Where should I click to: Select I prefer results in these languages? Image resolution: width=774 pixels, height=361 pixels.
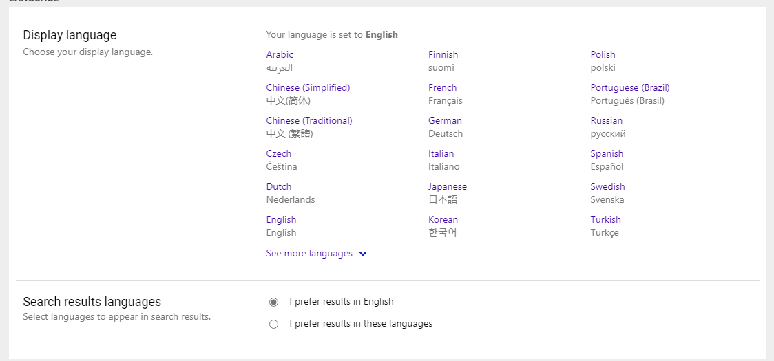point(274,324)
